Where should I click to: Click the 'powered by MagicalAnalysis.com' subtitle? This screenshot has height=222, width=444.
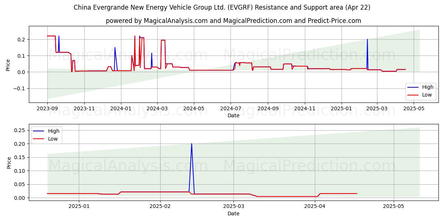(x=233, y=21)
